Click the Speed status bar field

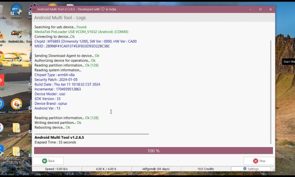pyautogui.click(x=57, y=169)
